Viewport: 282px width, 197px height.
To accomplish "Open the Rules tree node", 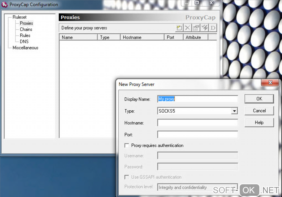I will tap(25, 35).
